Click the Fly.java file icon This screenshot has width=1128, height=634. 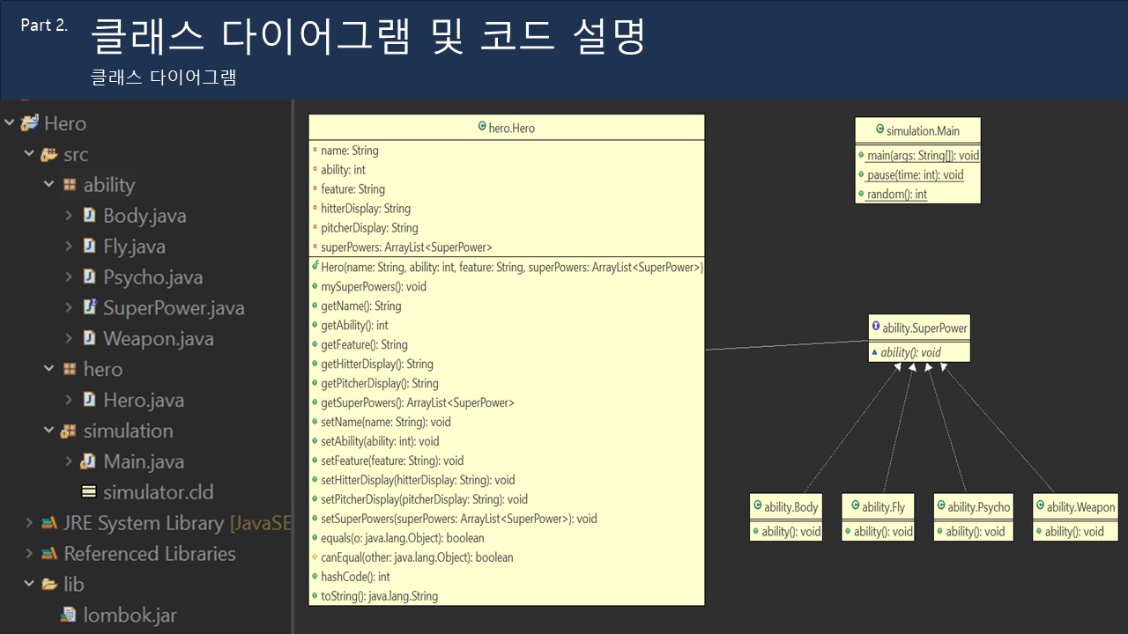pos(89,247)
